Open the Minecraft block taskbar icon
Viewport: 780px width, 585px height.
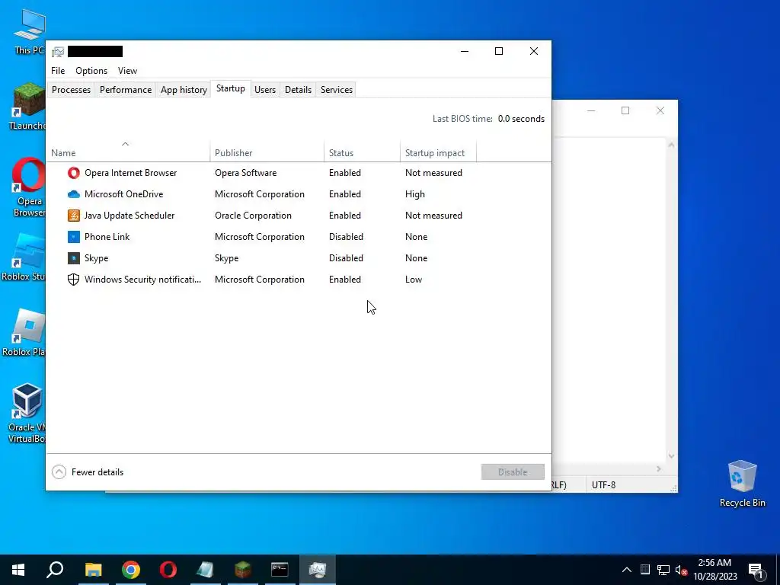243,570
